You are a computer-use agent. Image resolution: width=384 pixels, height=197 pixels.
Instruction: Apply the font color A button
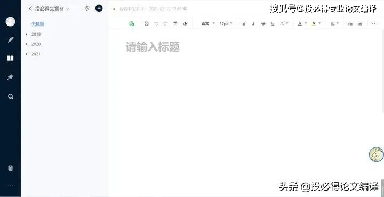point(300,23)
